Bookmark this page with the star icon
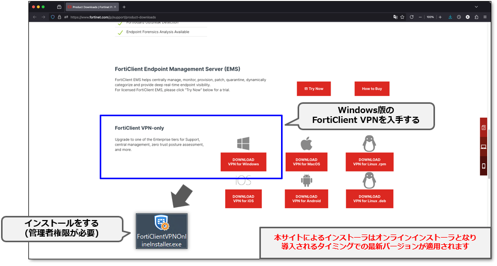 click(403, 17)
